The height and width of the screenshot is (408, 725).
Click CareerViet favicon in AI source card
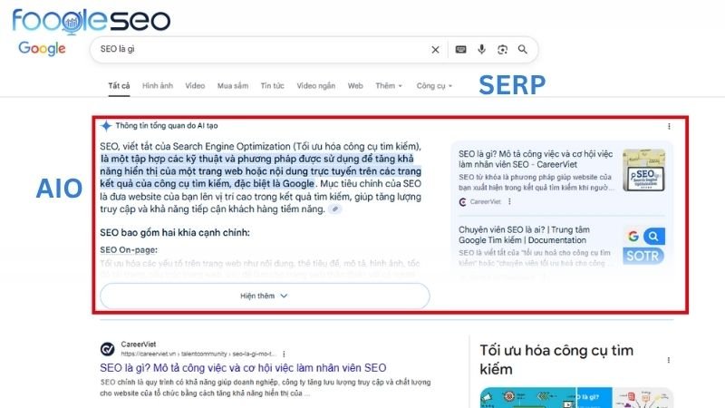click(x=462, y=201)
